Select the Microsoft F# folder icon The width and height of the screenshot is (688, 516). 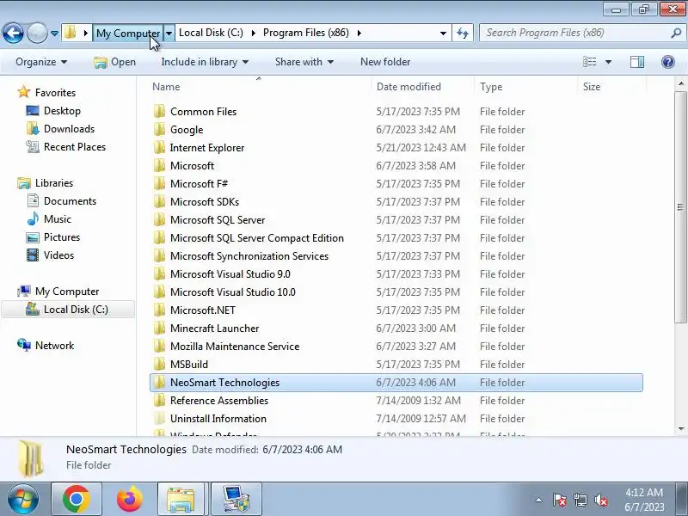(159, 183)
